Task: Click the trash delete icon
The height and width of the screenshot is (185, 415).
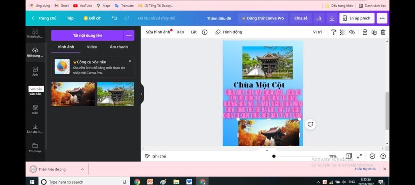Action: point(383,32)
